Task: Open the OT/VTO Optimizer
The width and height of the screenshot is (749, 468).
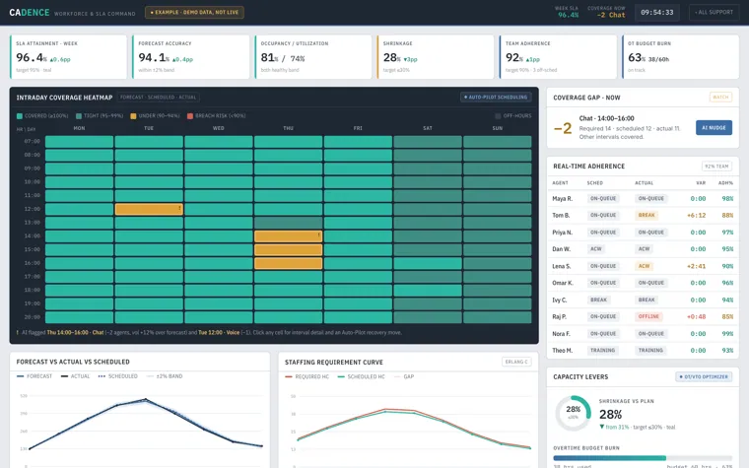Action: (x=704, y=376)
